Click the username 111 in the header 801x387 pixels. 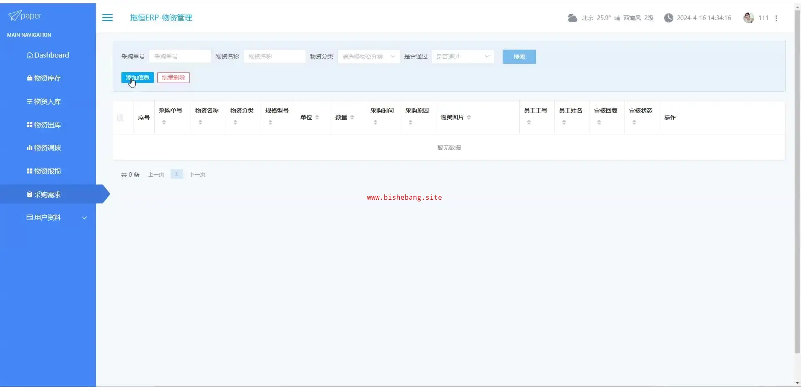point(763,18)
